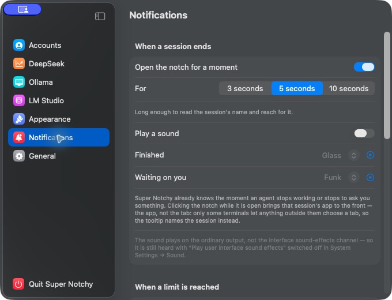The width and height of the screenshot is (392, 300).
Task: Select the 10 seconds duration
Action: coord(349,88)
